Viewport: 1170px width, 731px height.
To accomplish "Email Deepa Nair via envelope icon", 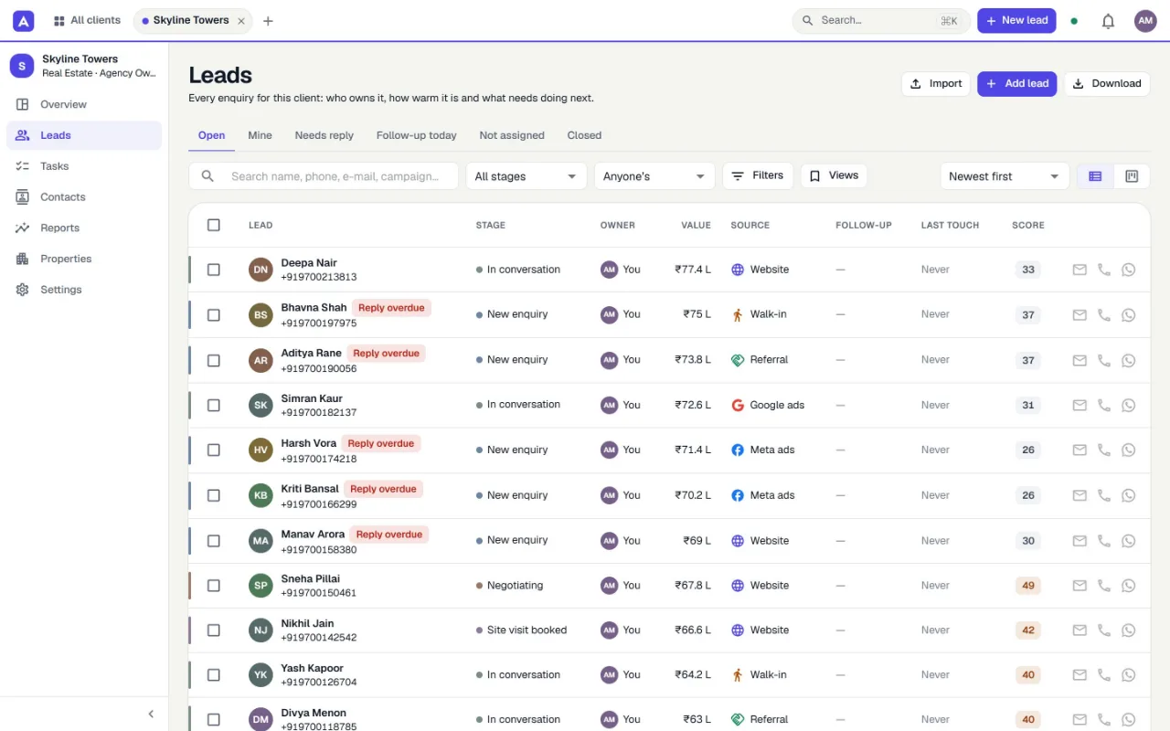I will tap(1080, 270).
